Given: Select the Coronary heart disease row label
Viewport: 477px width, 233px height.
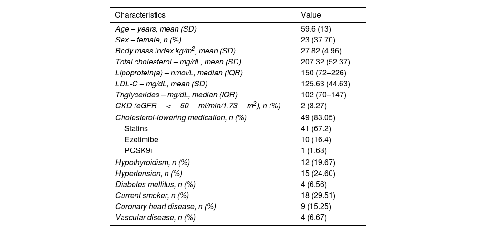Looking at the screenshot, I should click(166, 206).
